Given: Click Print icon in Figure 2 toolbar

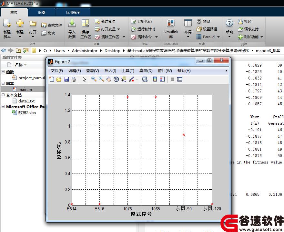Looking at the screenshot, I should (74, 79).
